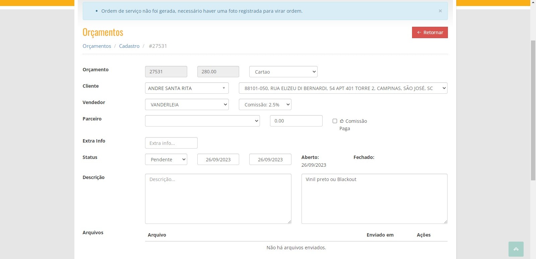Open the client address dropdown

click(343, 88)
